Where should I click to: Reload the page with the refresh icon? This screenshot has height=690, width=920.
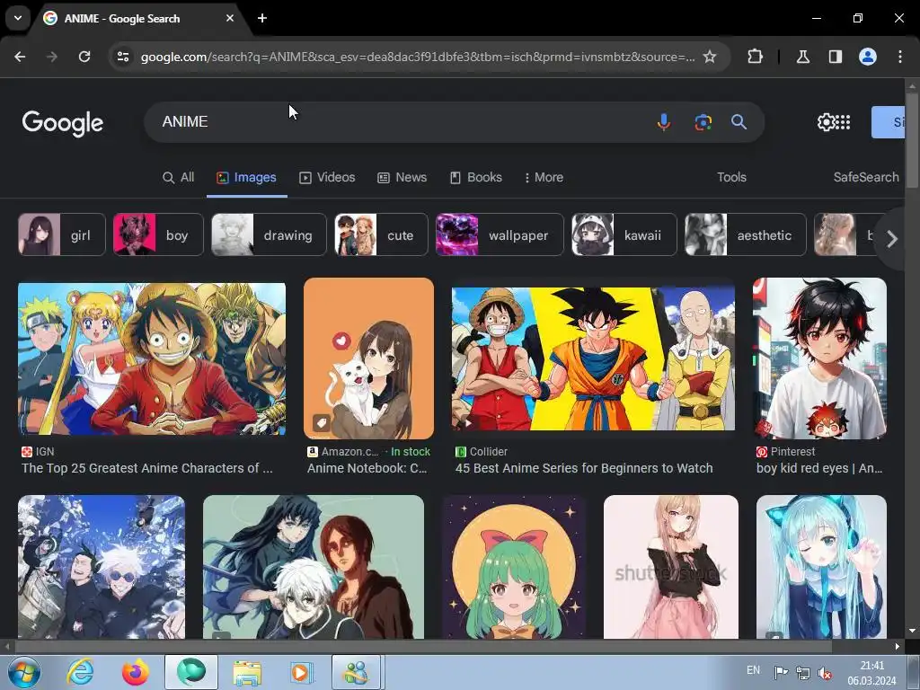(84, 57)
